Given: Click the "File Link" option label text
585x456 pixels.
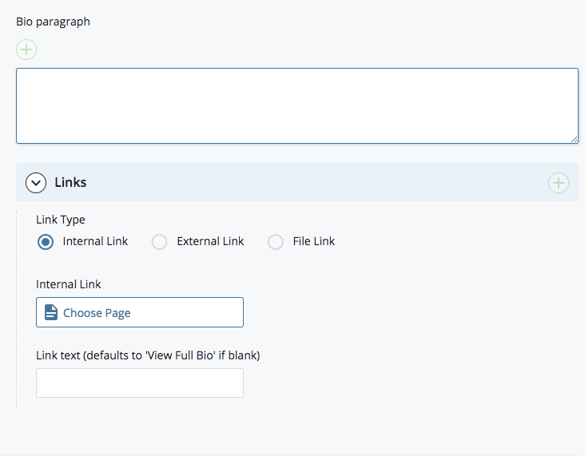Looking at the screenshot, I should coord(313,241).
